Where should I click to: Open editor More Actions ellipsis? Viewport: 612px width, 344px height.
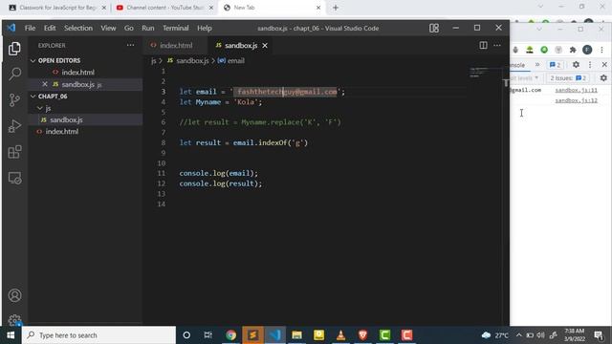coord(497,45)
